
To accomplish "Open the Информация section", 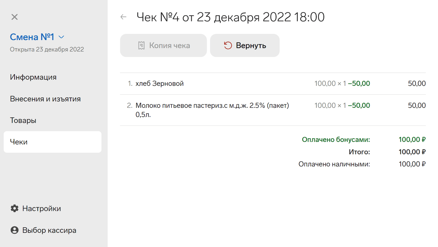I will point(33,77).
